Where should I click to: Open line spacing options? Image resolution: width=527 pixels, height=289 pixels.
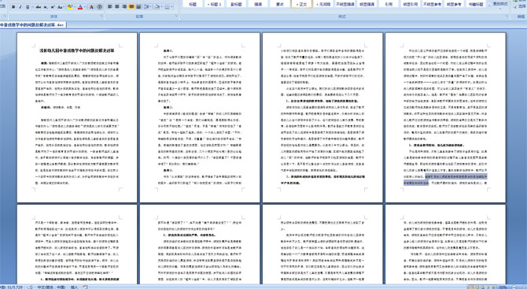[148, 7]
